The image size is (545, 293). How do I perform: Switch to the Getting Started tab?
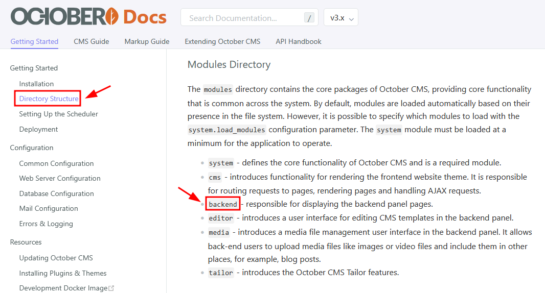[34, 41]
